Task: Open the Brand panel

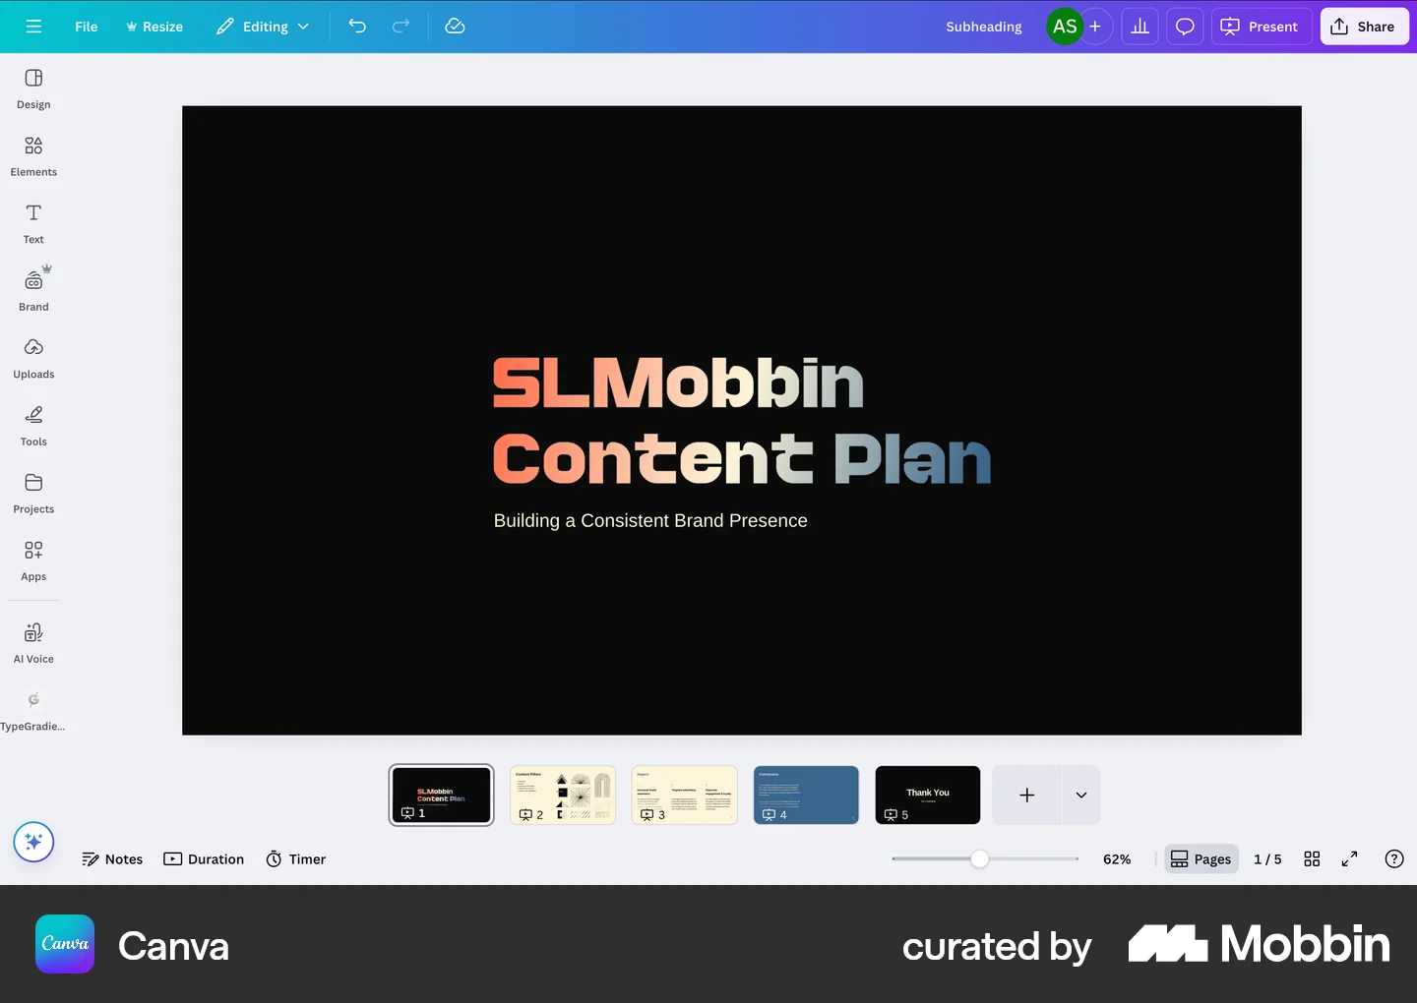Action: [x=33, y=291]
